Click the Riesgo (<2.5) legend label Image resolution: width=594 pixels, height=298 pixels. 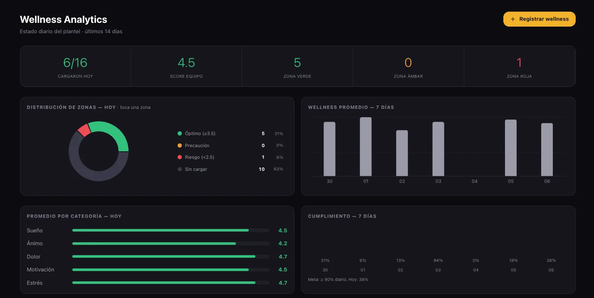pyautogui.click(x=200, y=157)
